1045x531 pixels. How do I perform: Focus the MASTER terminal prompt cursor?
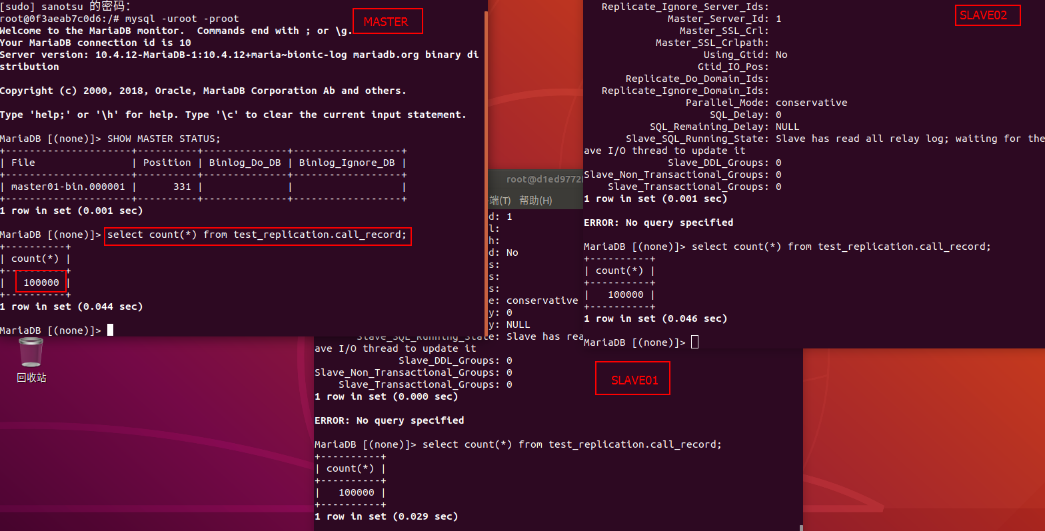pos(110,330)
